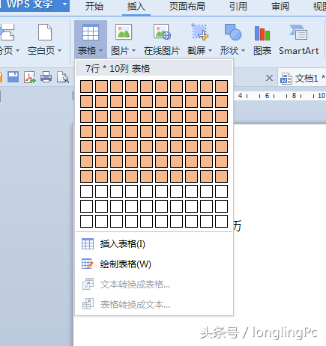Expand the 分页 dropdown arrow

click(17, 51)
